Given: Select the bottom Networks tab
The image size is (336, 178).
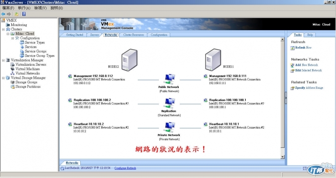Looking at the screenshot, I should pos(72,163).
